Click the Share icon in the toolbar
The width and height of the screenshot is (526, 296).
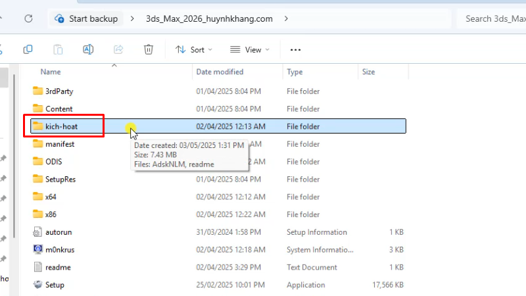click(x=118, y=49)
